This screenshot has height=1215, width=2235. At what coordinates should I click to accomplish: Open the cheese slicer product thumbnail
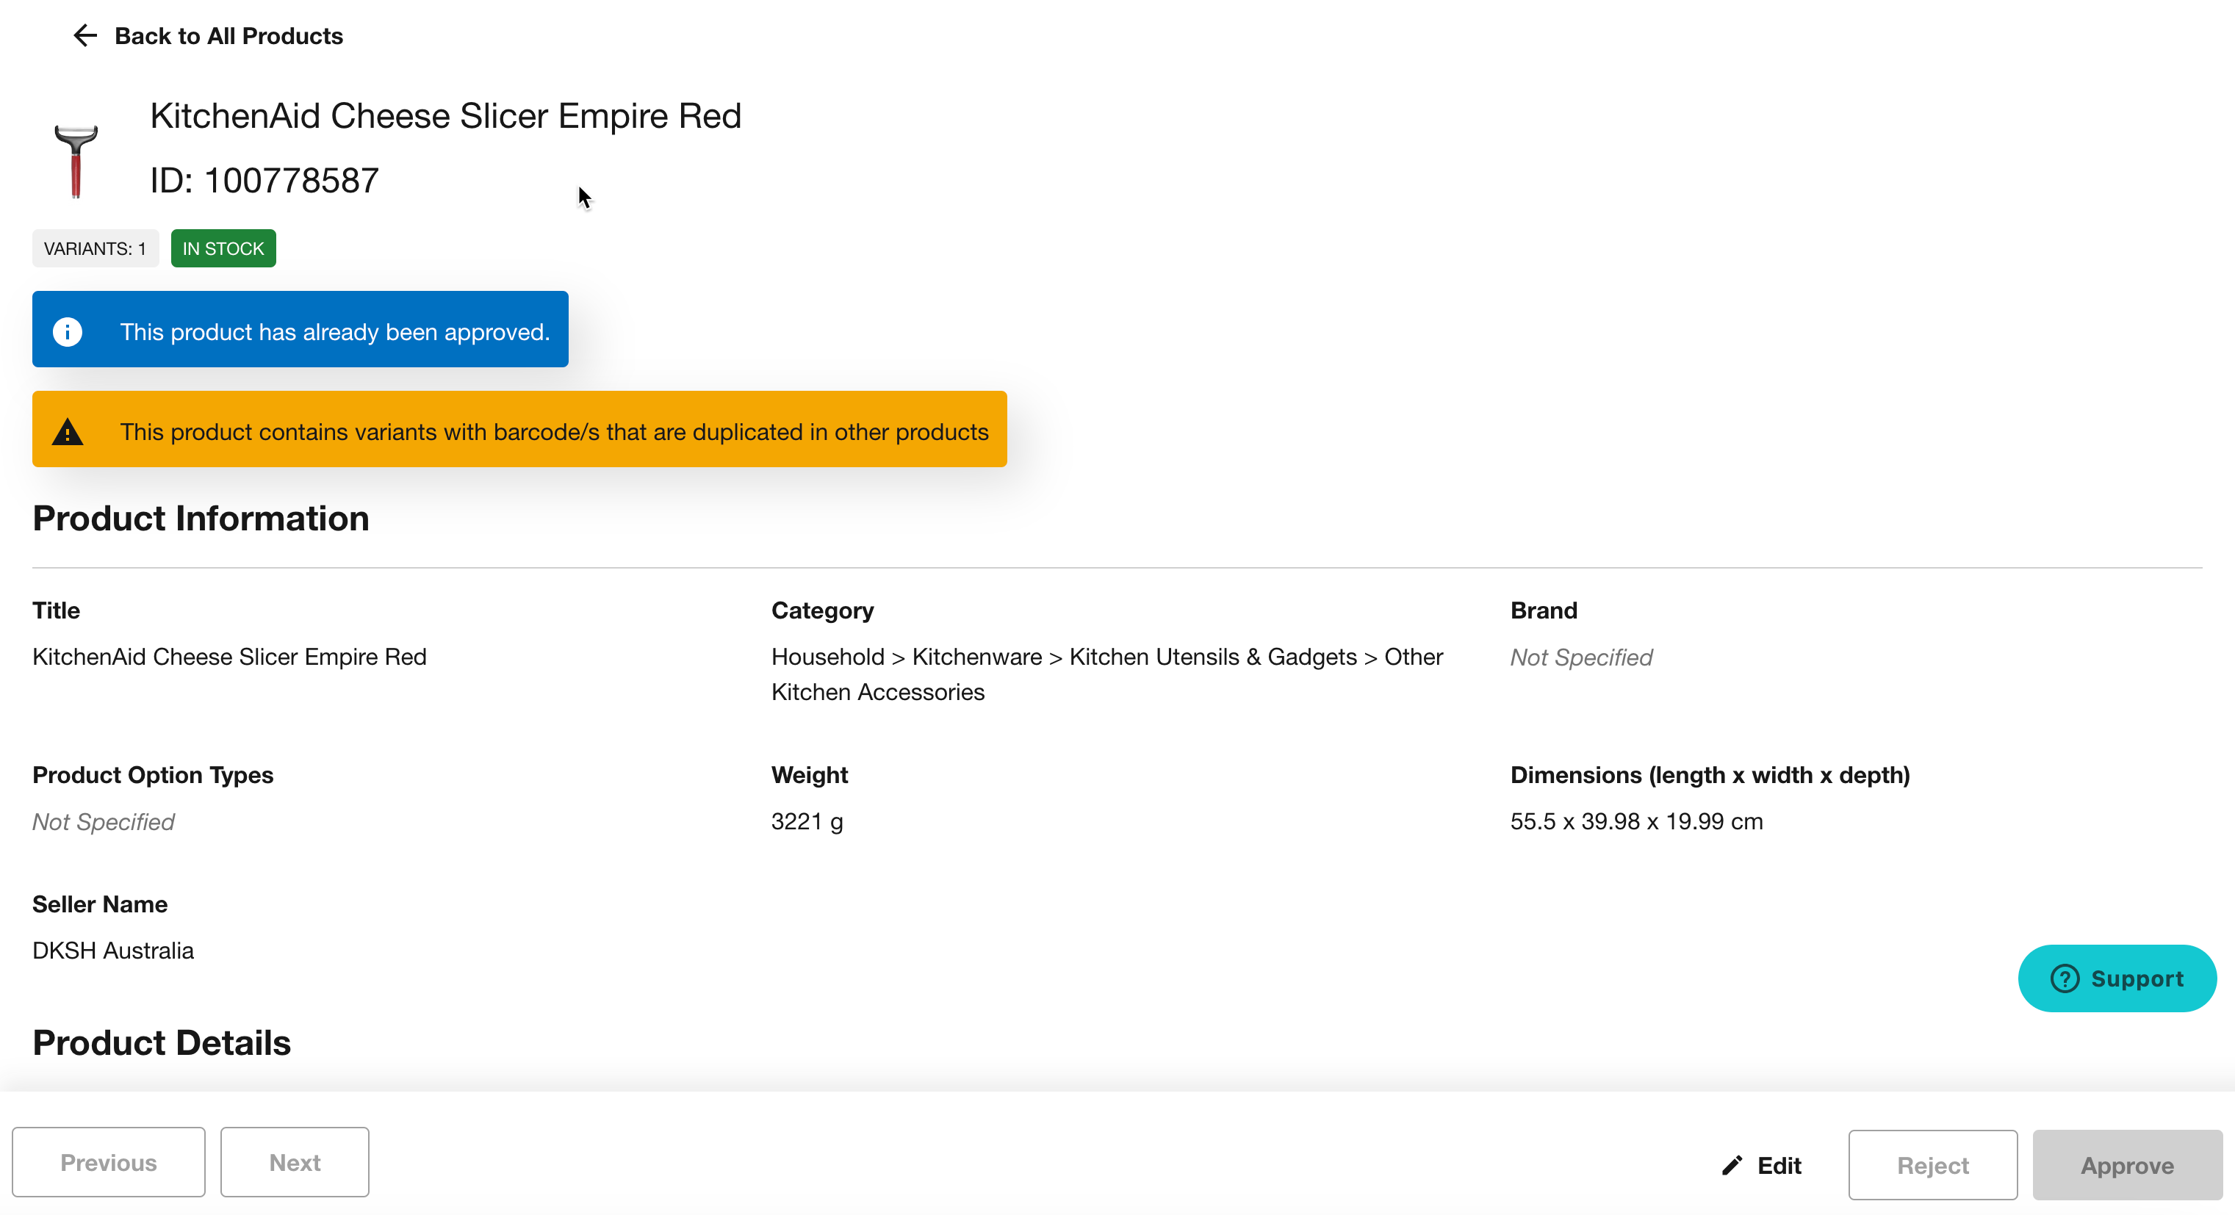pos(76,162)
